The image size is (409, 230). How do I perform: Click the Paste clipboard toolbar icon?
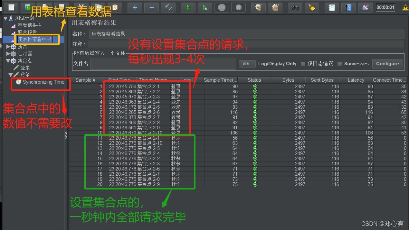coord(115,7)
